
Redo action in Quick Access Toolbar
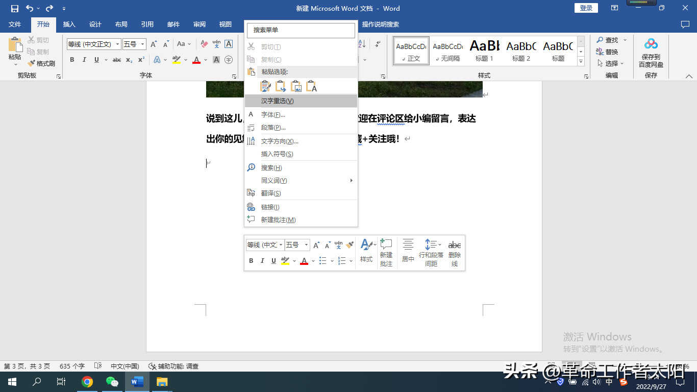tap(49, 8)
